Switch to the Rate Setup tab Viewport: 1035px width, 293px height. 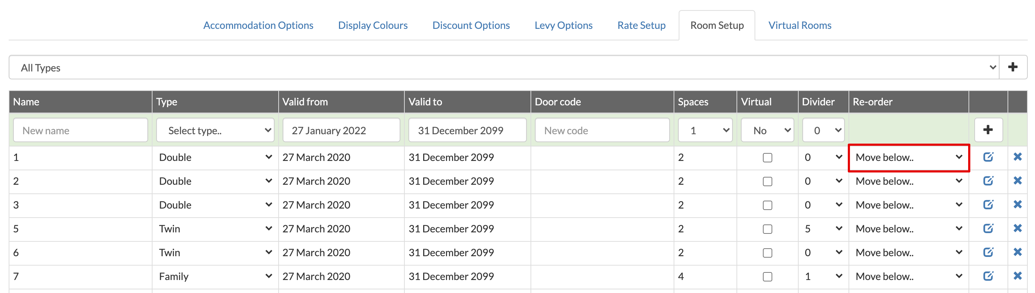point(641,25)
